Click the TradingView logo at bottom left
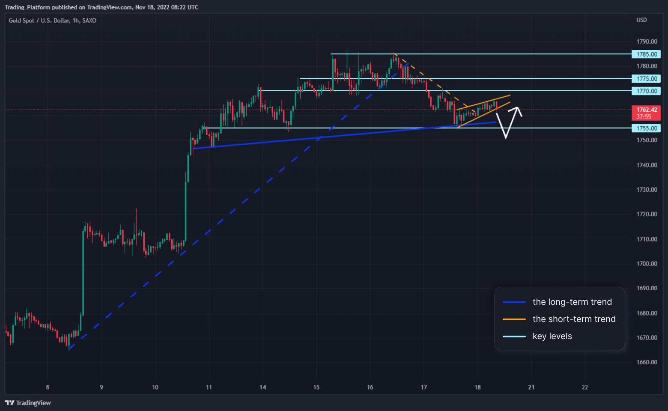The image size is (668, 411). (x=28, y=403)
